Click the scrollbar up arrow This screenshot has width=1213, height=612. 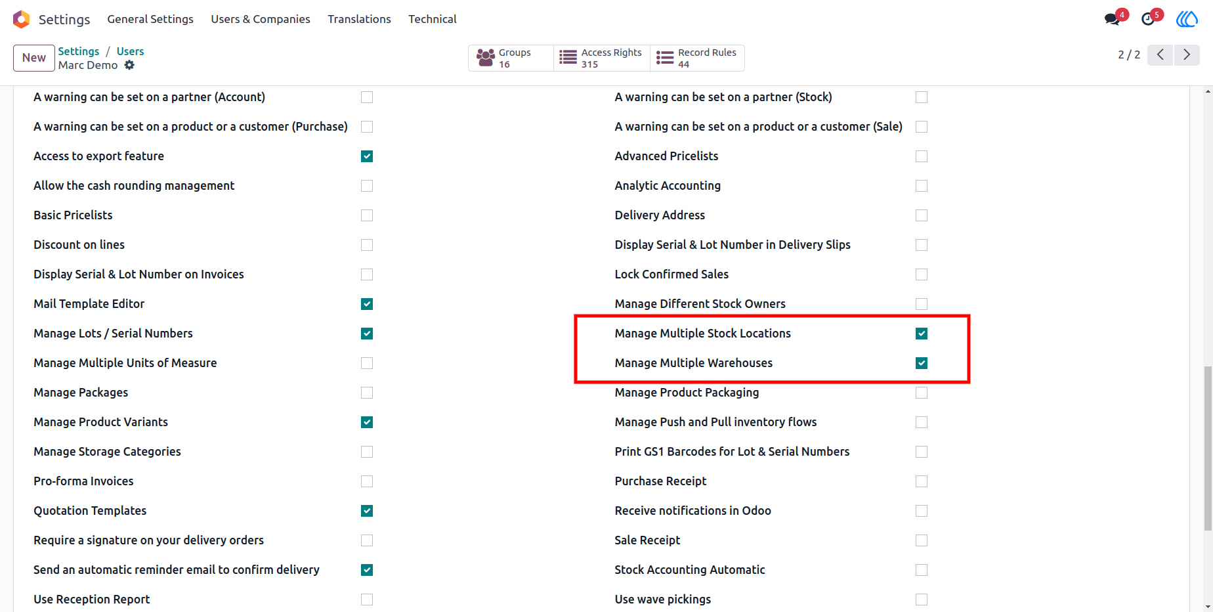1208,91
